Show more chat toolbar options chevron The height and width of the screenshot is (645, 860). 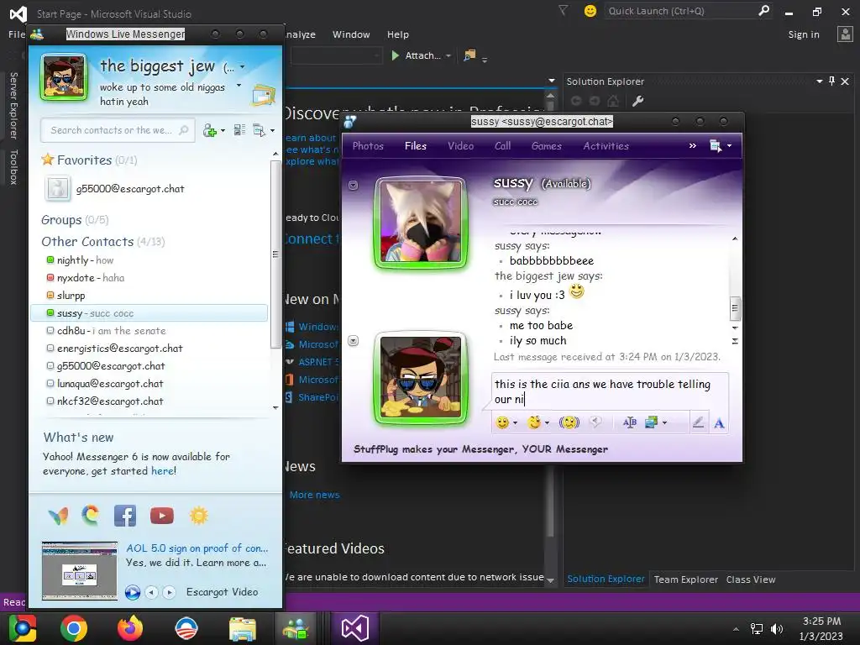[693, 146]
